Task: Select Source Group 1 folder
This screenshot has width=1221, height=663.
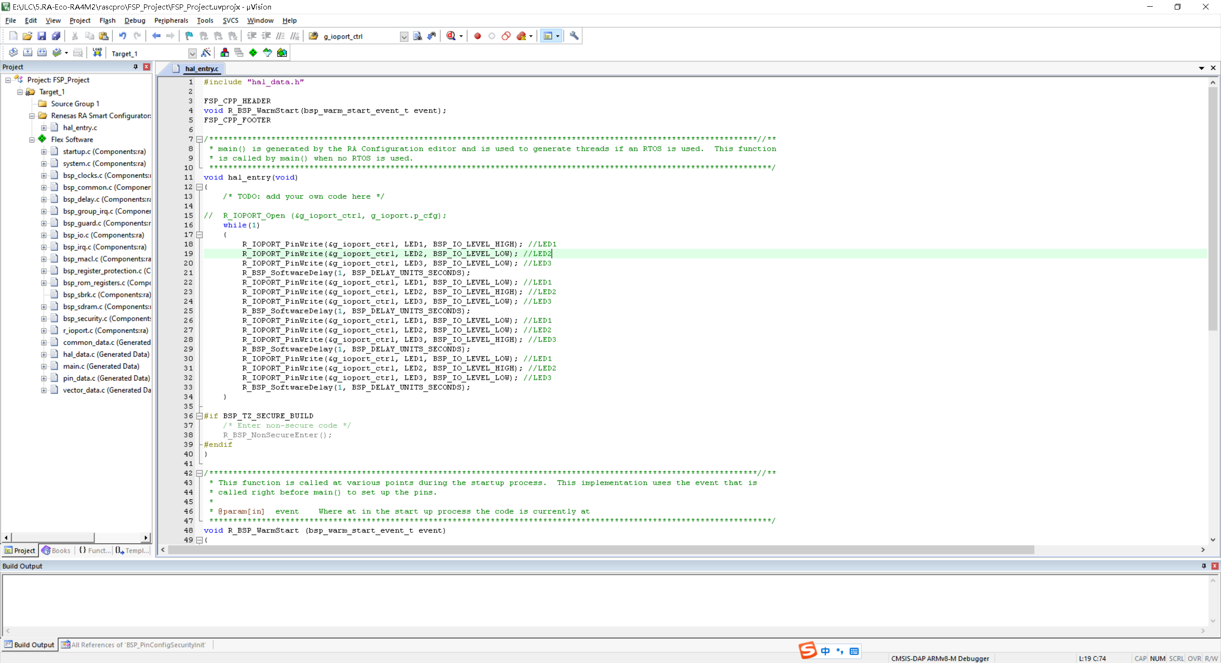Action: (75, 104)
